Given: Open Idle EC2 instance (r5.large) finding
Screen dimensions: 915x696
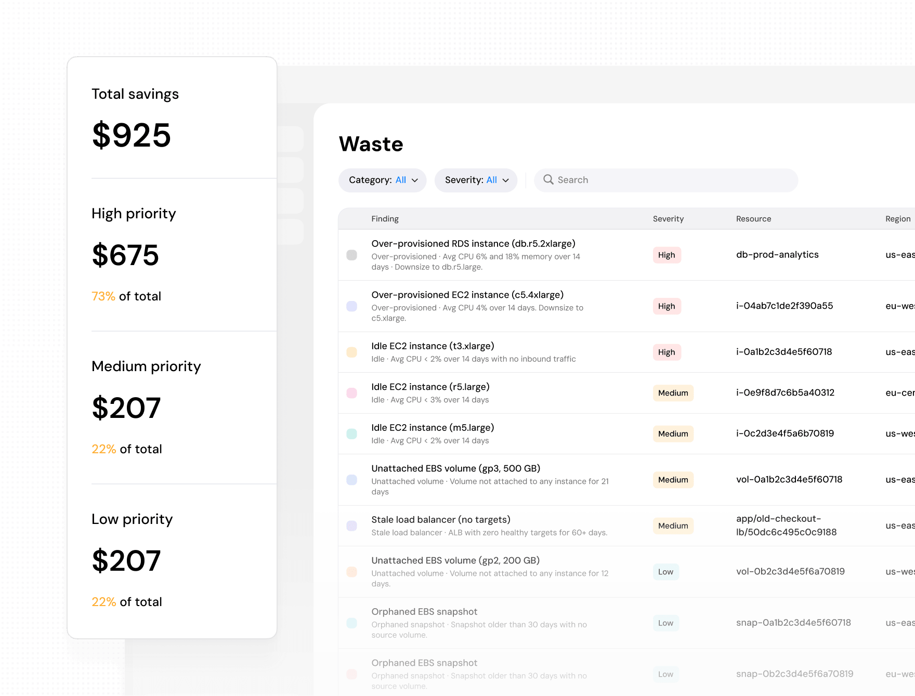Looking at the screenshot, I should (430, 387).
